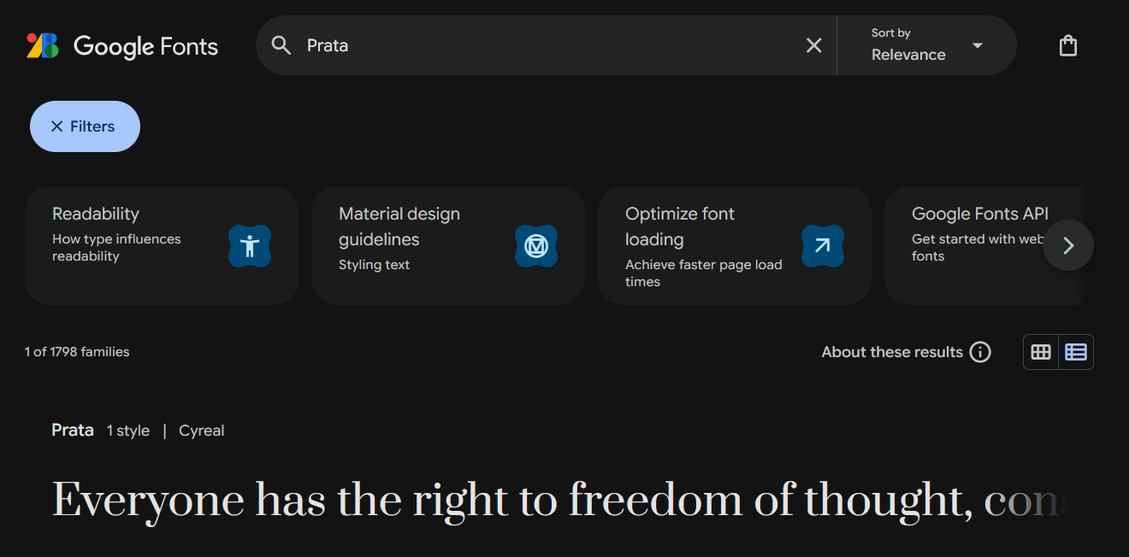Click the Readability accessibility icon

coord(249,246)
